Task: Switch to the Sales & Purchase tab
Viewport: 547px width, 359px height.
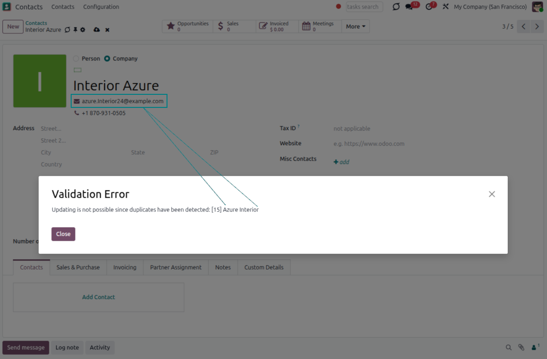Action: pyautogui.click(x=78, y=267)
